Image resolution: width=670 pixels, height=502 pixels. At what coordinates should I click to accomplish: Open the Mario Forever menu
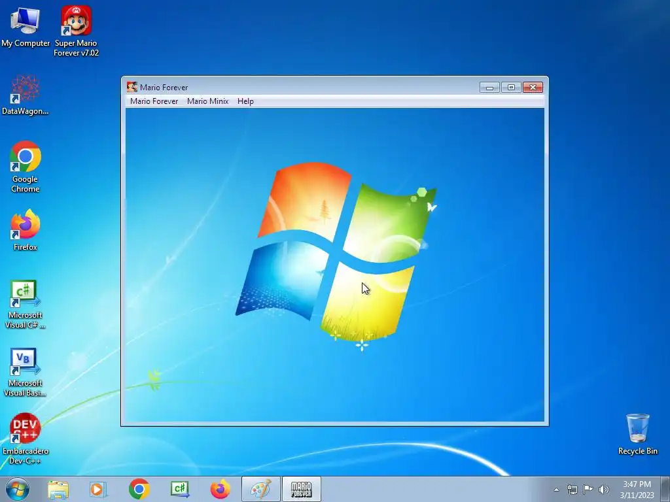click(154, 101)
